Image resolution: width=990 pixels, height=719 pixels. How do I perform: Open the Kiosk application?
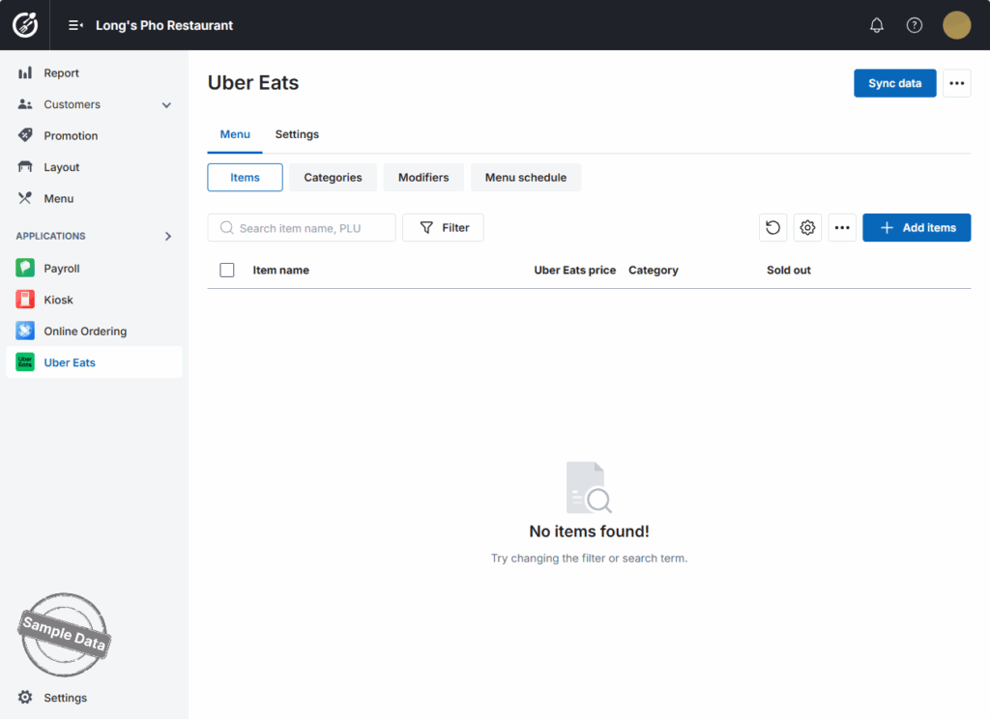[x=58, y=300]
